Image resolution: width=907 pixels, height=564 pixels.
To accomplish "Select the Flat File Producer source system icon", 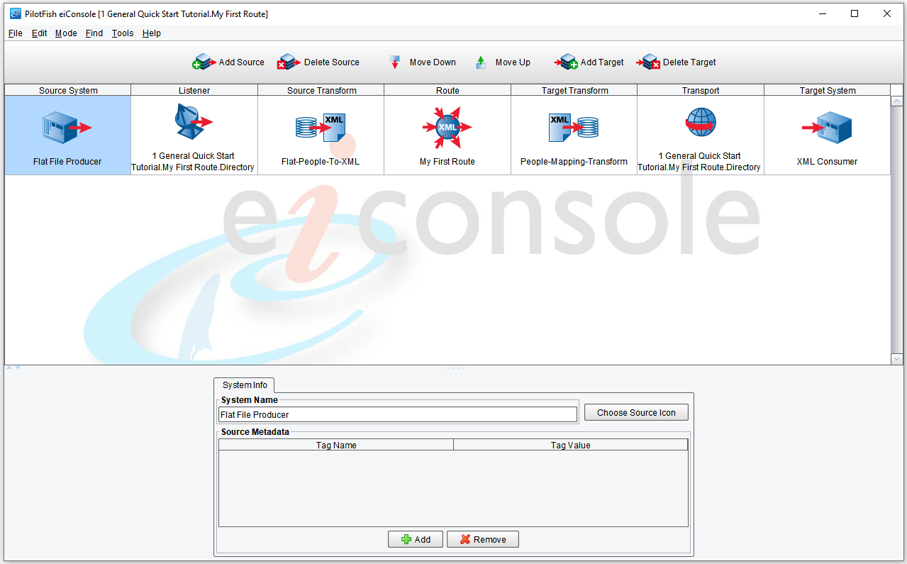I will [67, 128].
